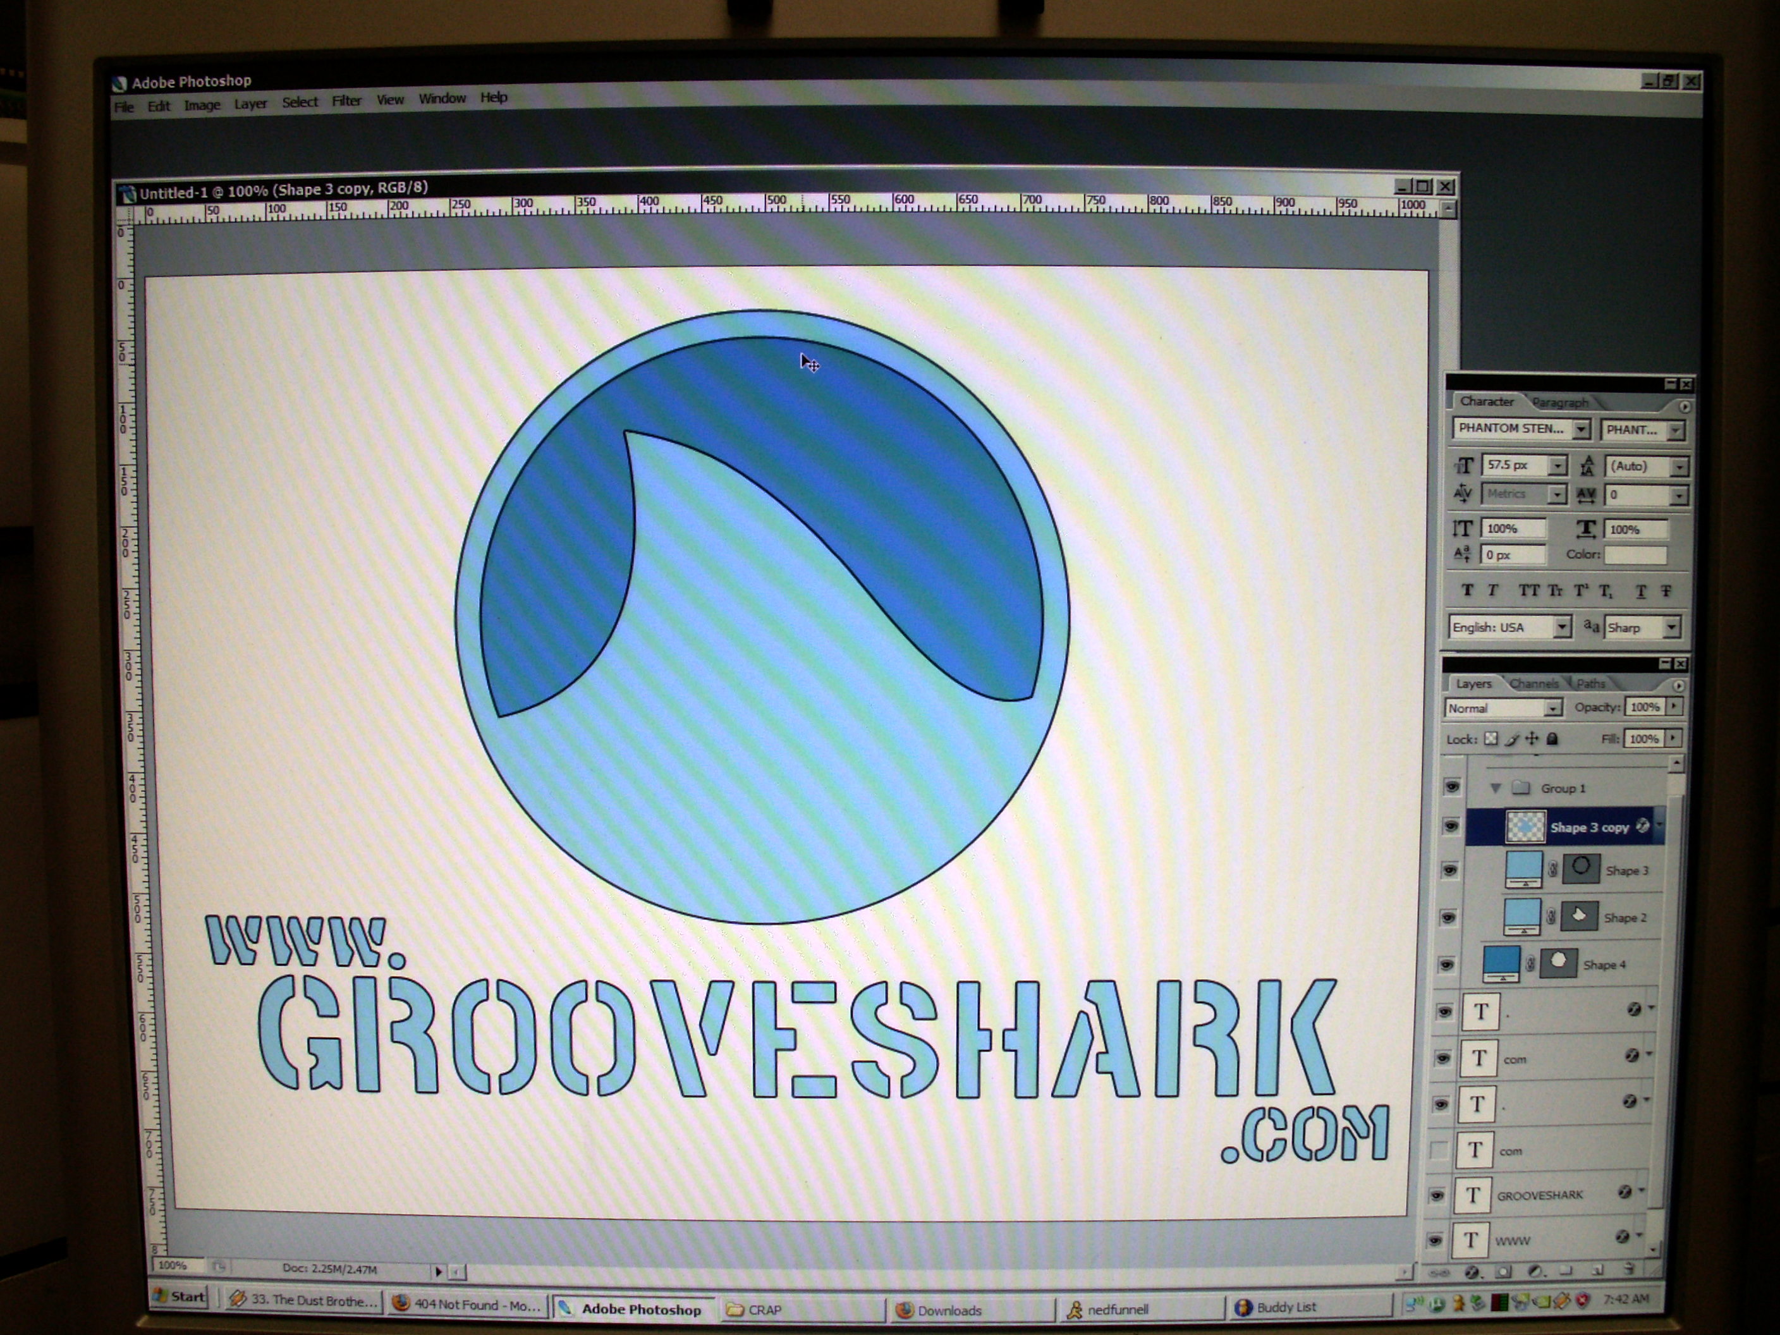Collapse the Group 1 layer group
This screenshot has height=1335, width=1780.
(1495, 789)
